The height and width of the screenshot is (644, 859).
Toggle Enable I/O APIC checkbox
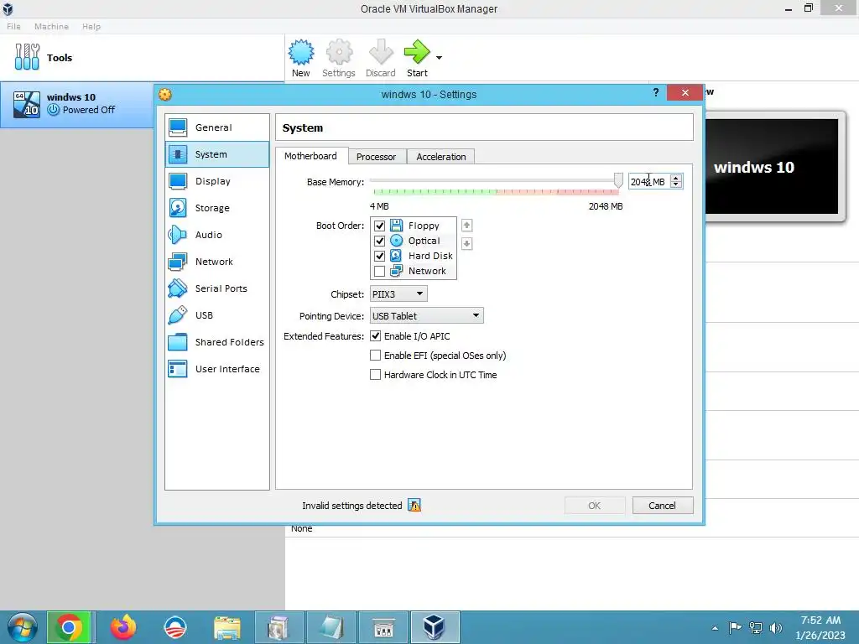[x=375, y=336]
